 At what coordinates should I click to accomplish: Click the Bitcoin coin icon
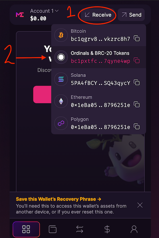tap(61, 35)
